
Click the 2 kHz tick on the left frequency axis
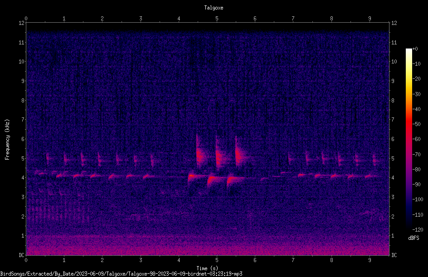point(23,216)
